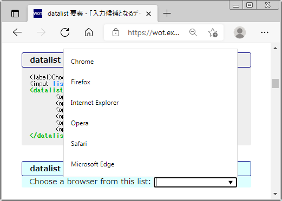Image resolution: width=282 pixels, height=201 pixels.
Task: Click the datalist dropdown arrow in input
Action: pos(231,183)
